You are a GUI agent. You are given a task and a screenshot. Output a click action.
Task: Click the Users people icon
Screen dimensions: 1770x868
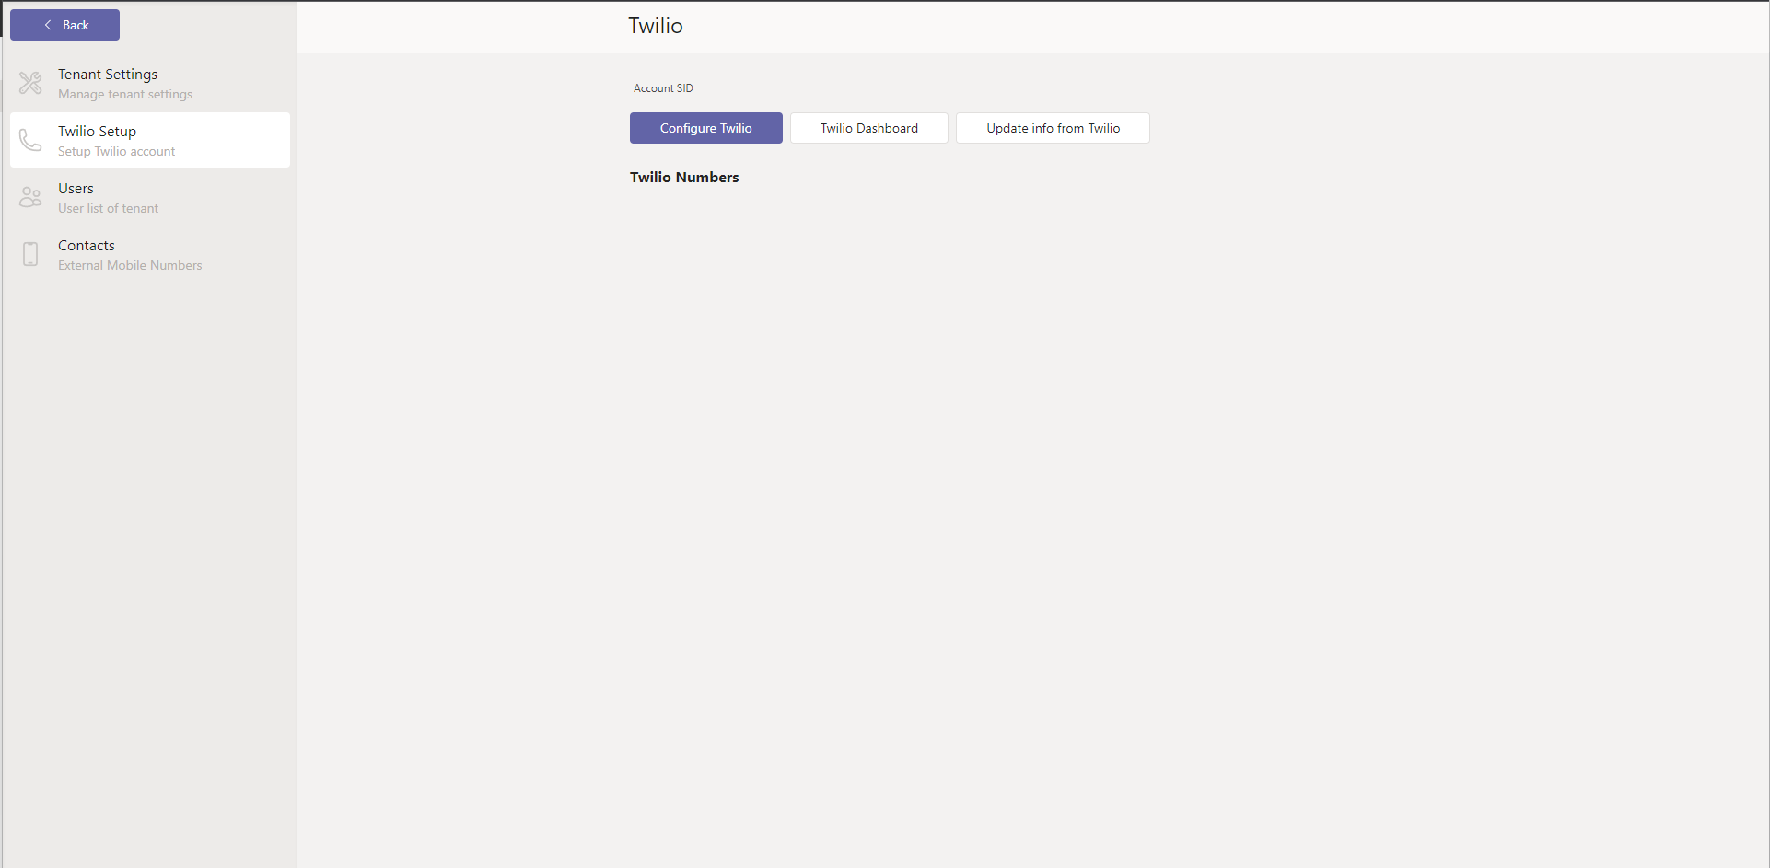point(30,197)
